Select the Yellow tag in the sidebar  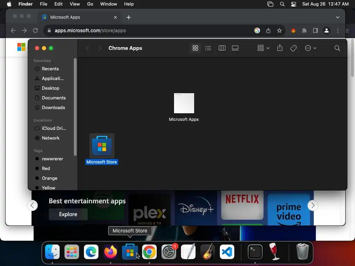pyautogui.click(x=48, y=188)
